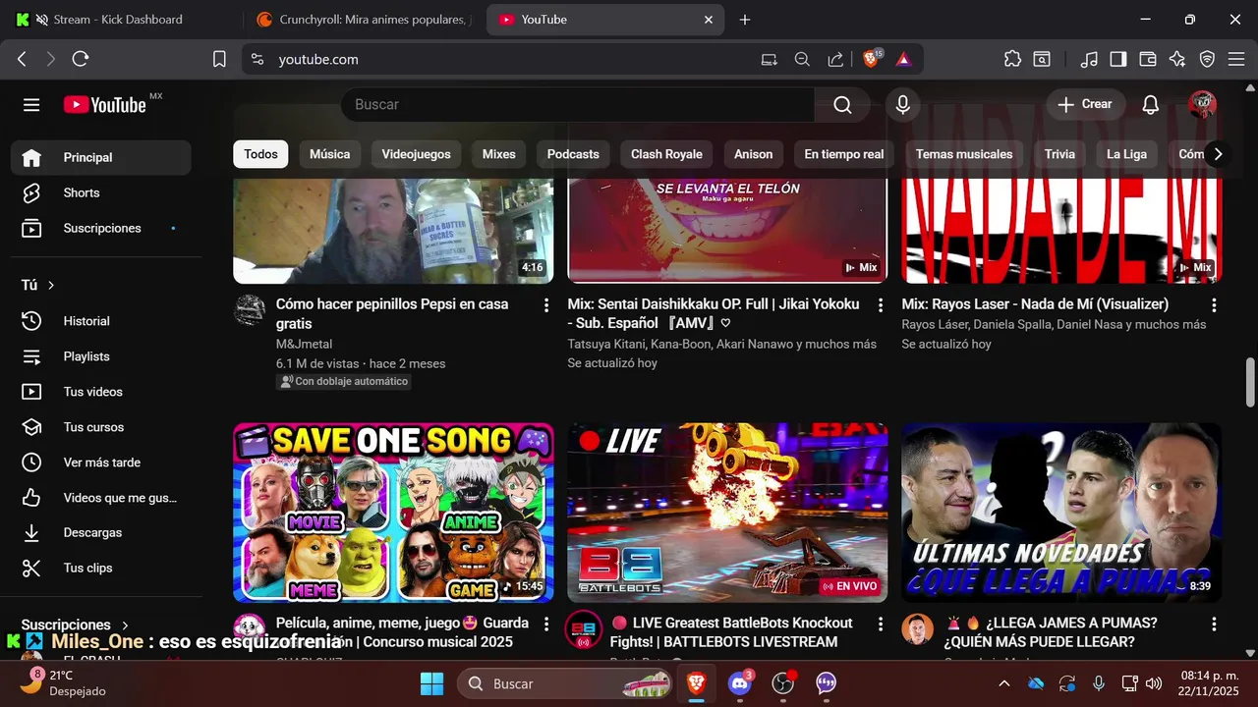The image size is (1258, 707).
Task: Open Save One Song video thumbnail
Action: (393, 513)
